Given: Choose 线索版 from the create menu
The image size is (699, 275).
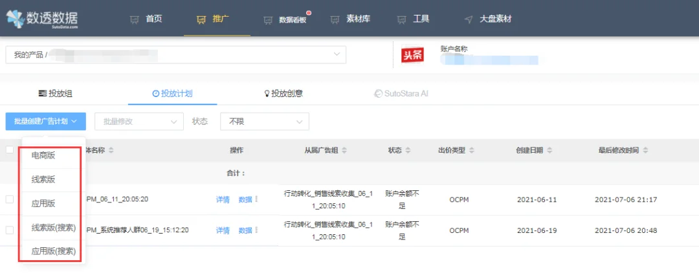Looking at the screenshot, I should point(43,180).
